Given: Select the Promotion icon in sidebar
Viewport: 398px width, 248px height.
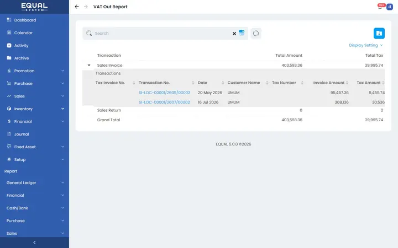Looking at the screenshot, I should 9,71.
